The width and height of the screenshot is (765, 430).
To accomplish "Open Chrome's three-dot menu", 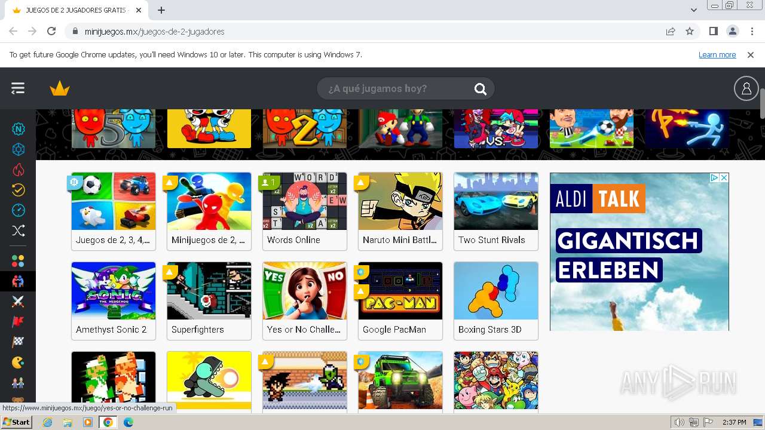I will (751, 31).
